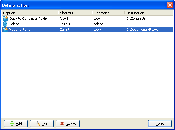Select the Delete action caption text
This screenshot has width=175, height=130.
(14, 24)
